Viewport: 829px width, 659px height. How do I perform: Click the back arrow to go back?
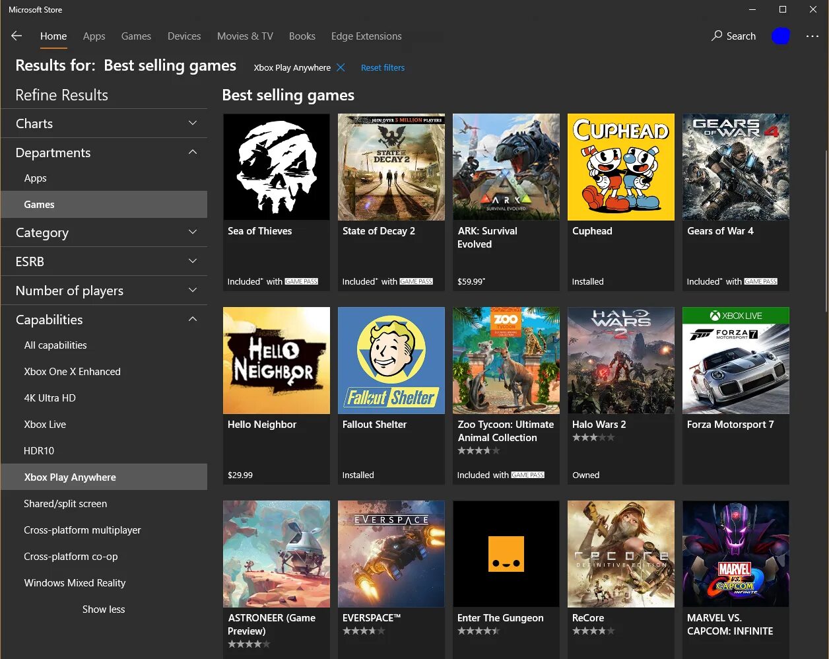coord(17,36)
